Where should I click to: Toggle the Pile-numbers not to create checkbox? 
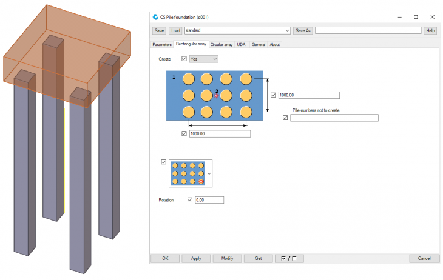coord(285,118)
